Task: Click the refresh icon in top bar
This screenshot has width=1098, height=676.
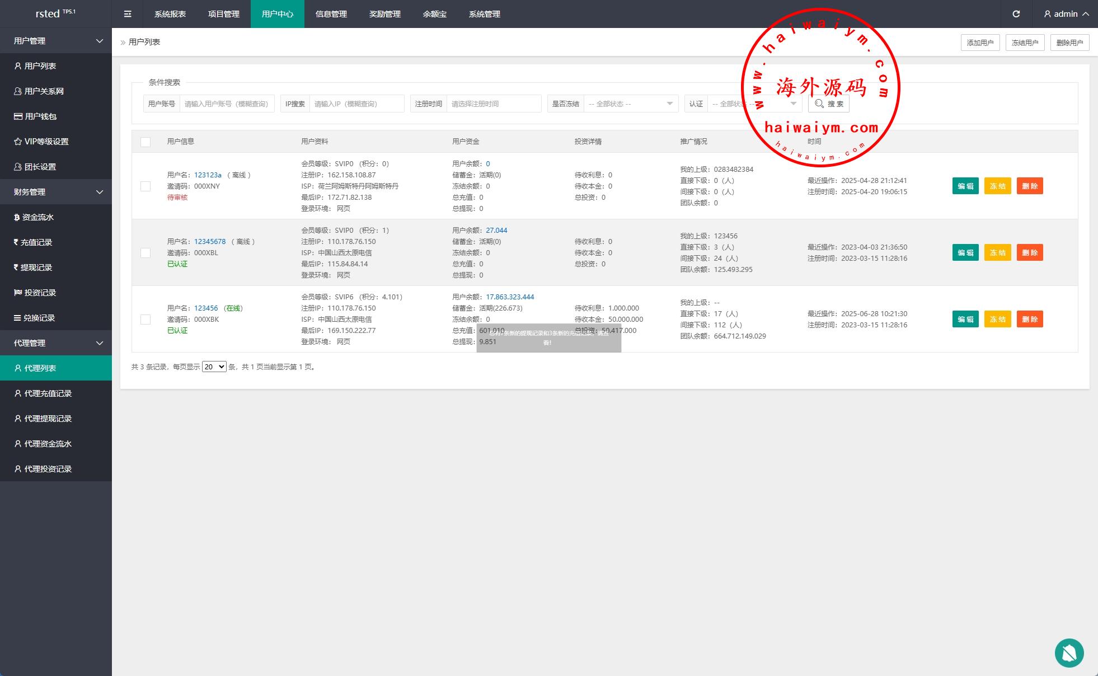Action: point(1016,14)
